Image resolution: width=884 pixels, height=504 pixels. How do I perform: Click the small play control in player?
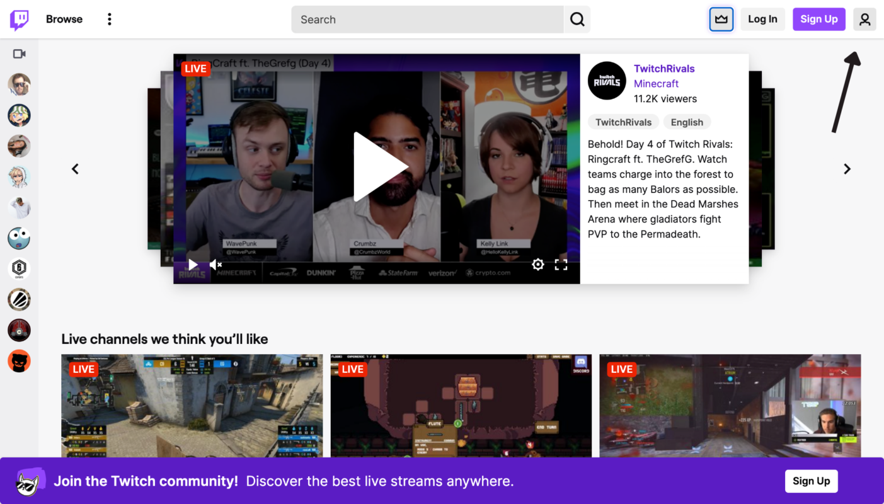tap(193, 265)
